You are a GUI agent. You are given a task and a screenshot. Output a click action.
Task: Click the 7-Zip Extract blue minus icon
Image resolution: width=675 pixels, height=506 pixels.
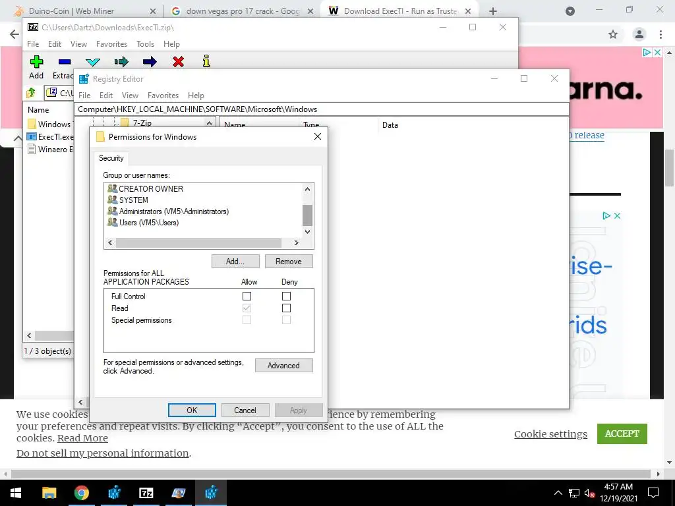pyautogui.click(x=65, y=61)
